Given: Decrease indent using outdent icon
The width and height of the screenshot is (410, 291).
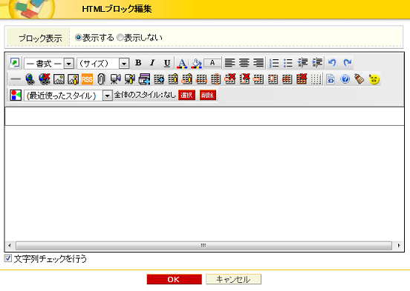Looking at the screenshot, I should click(x=303, y=63).
